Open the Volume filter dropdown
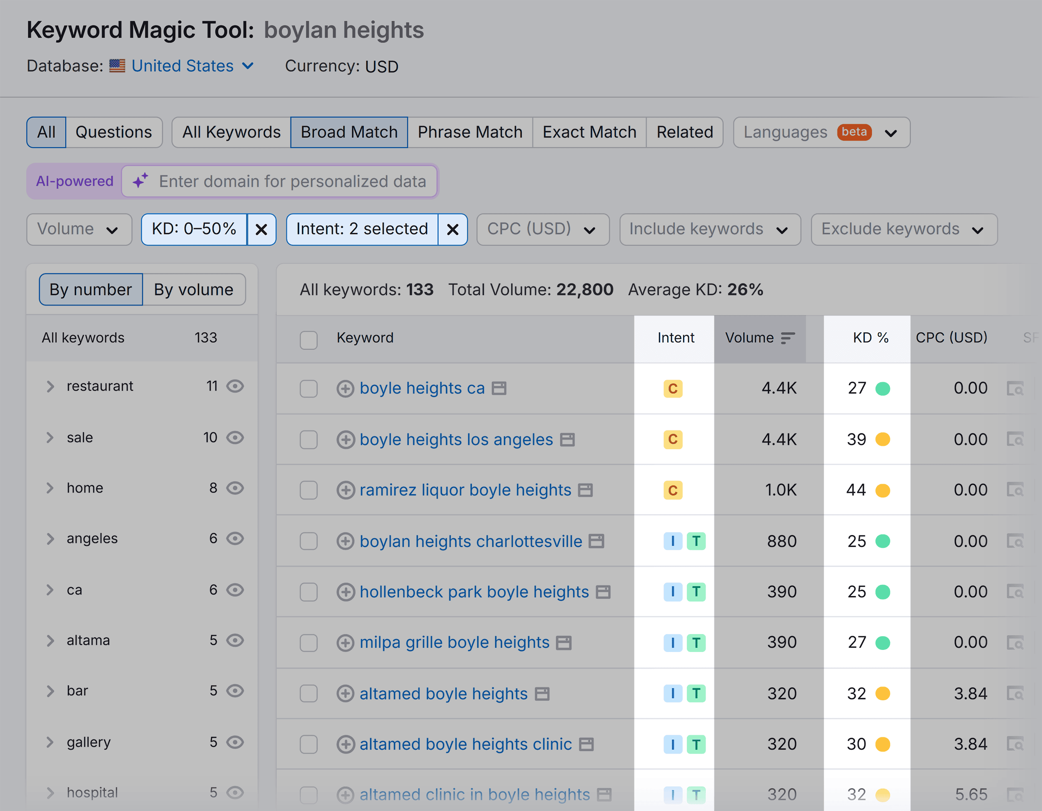The height and width of the screenshot is (811, 1042). coord(77,228)
